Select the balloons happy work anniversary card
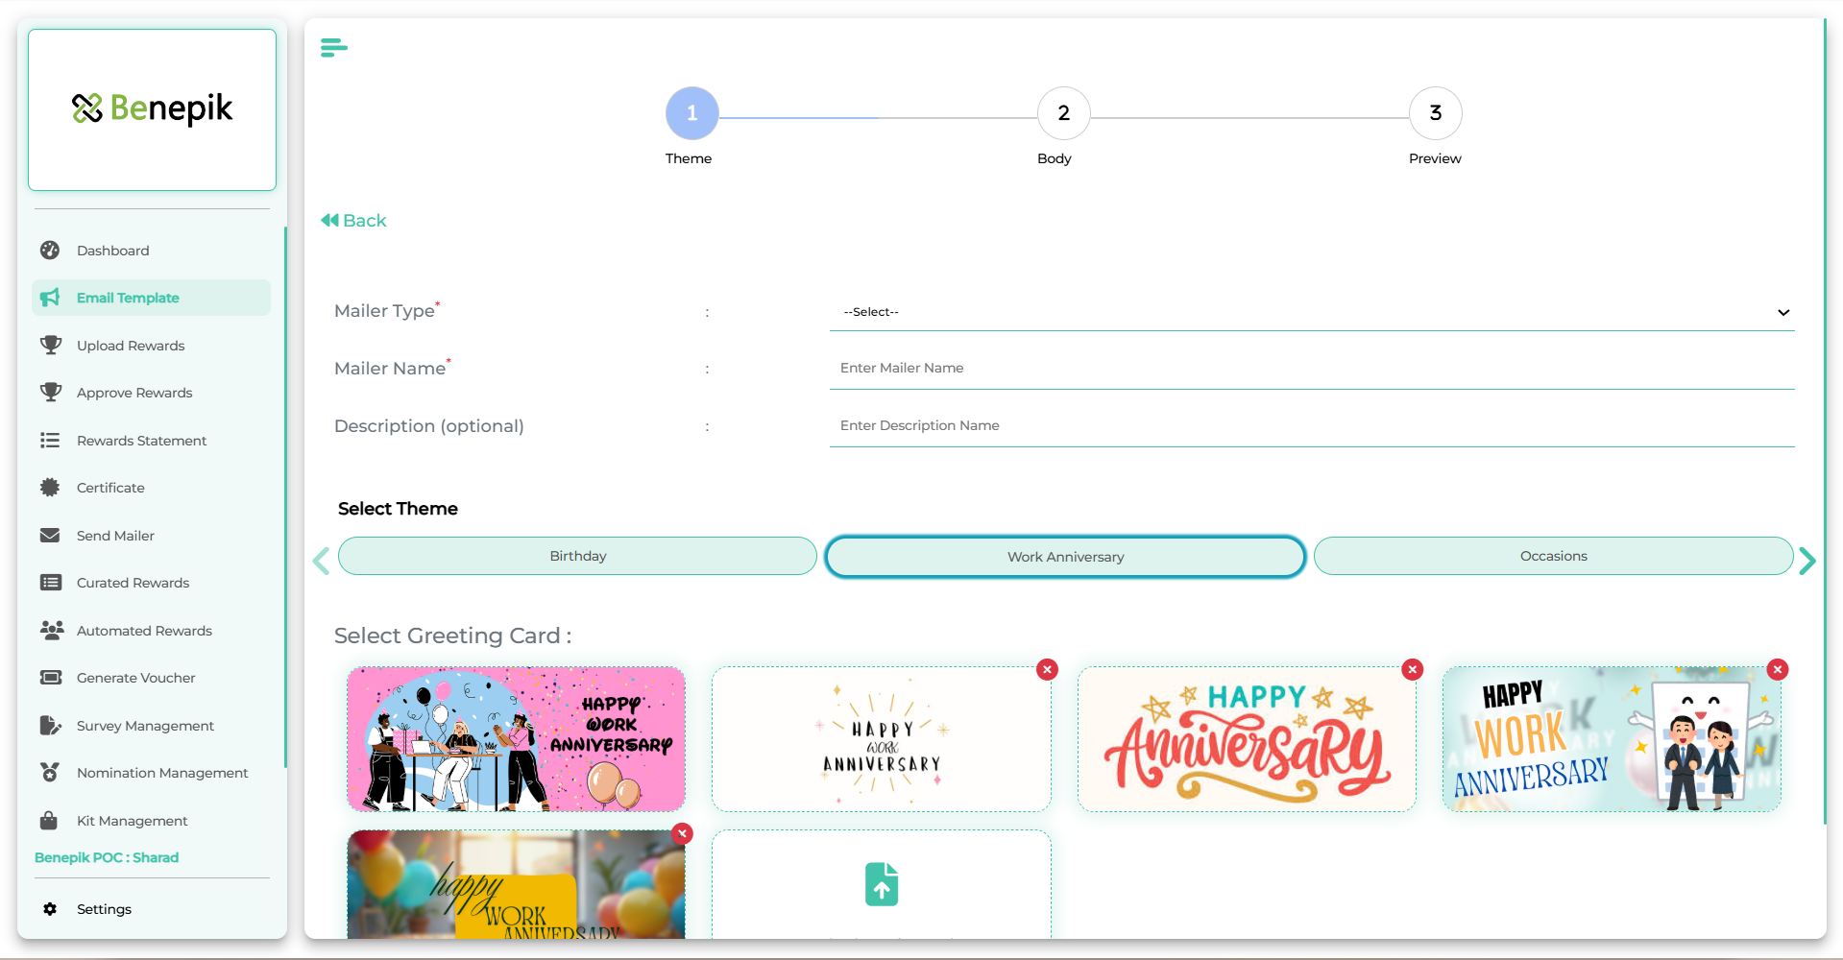1843x960 pixels. click(516, 884)
